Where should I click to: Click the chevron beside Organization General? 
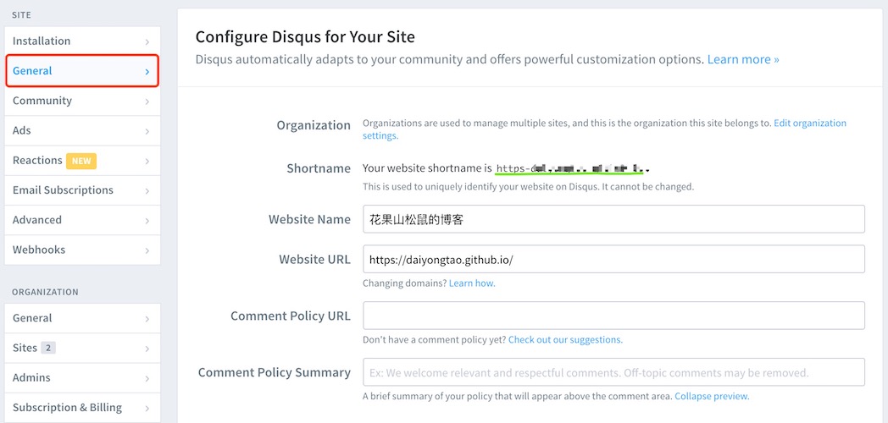[147, 320]
